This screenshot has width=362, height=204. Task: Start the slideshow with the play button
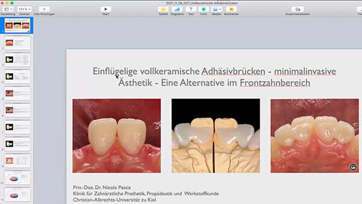(x=106, y=9)
